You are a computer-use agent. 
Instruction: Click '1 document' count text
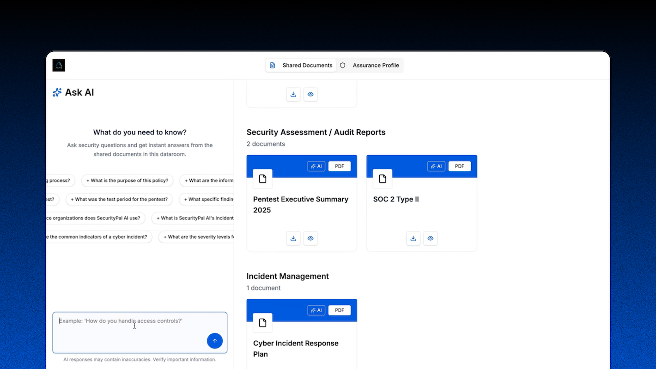click(264, 288)
